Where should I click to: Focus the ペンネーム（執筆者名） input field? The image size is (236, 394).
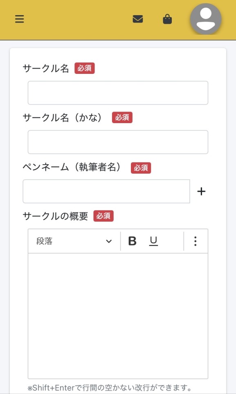106,191
